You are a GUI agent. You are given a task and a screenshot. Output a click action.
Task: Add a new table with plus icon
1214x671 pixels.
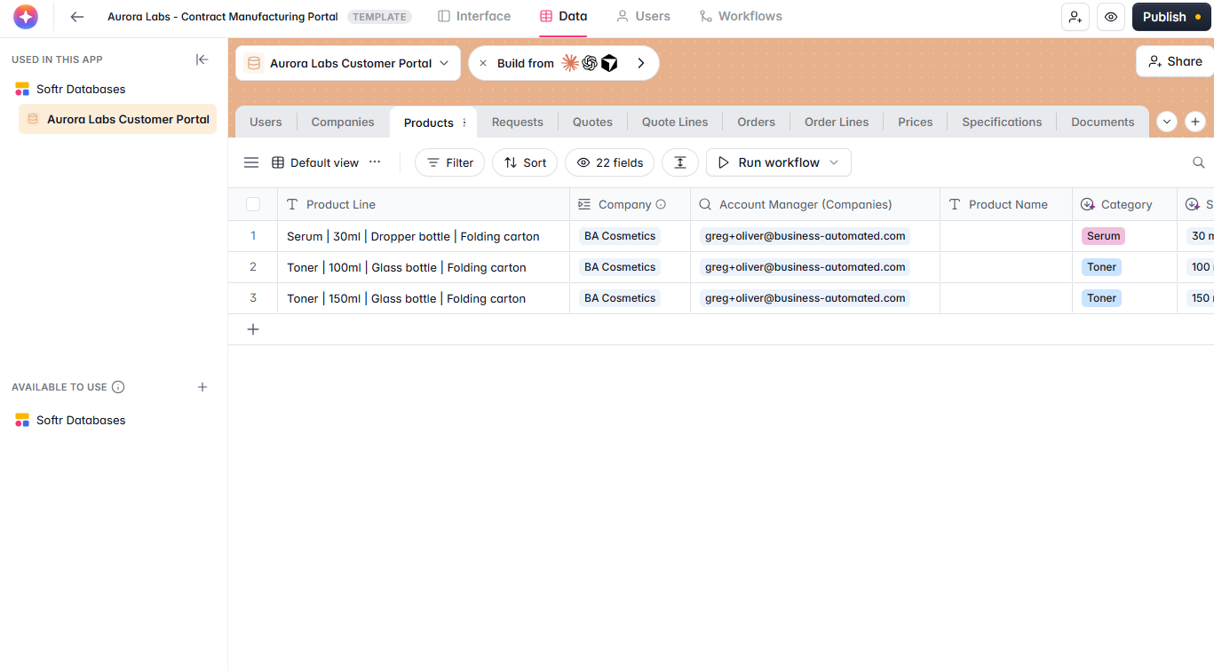[1195, 122]
